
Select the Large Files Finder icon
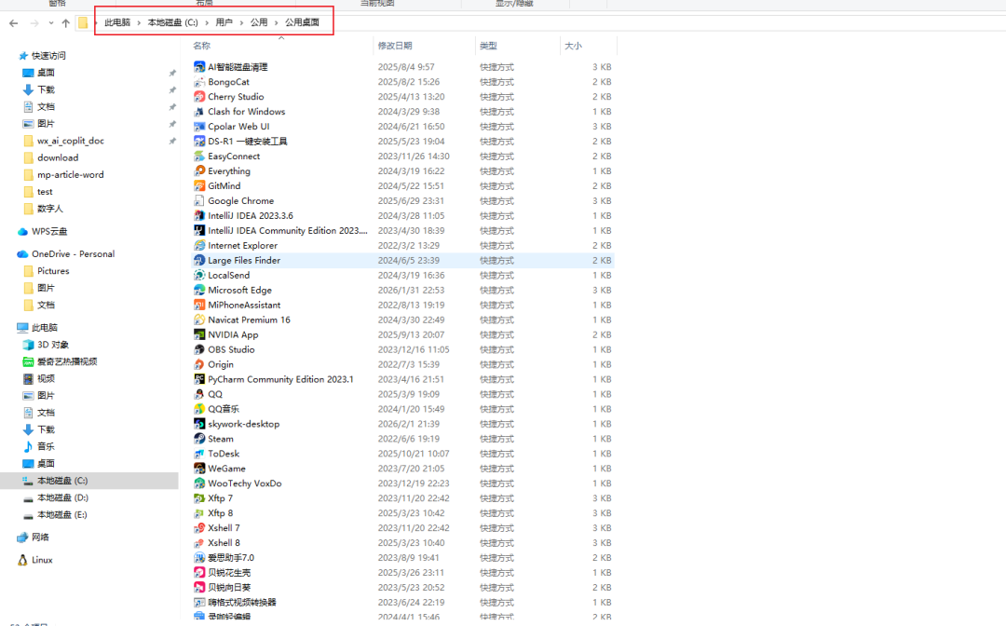point(199,261)
